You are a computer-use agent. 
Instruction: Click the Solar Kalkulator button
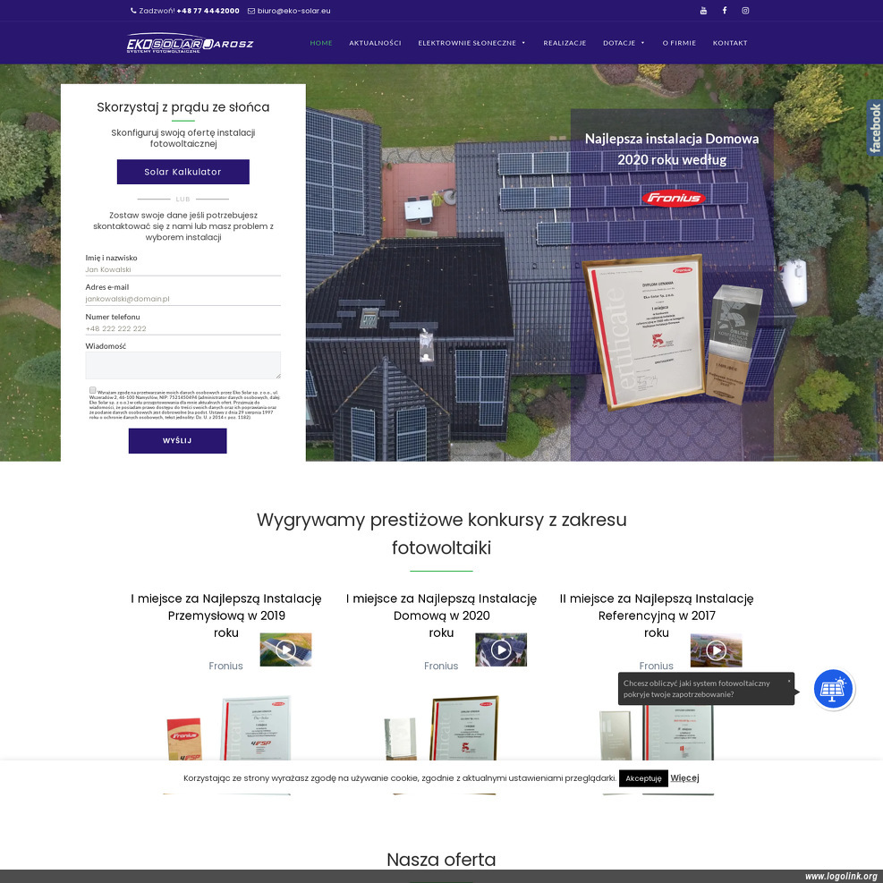coord(183,172)
